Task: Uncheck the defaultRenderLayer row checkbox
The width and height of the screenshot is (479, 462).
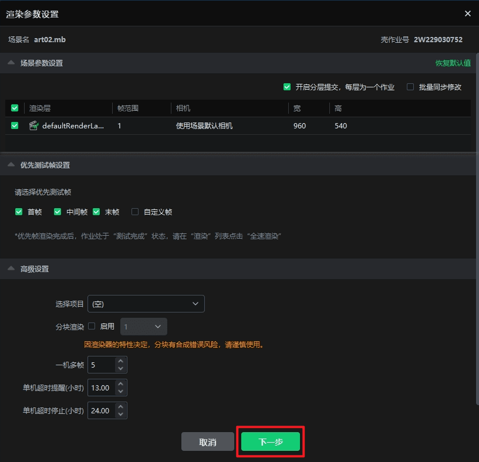Action: [x=15, y=125]
